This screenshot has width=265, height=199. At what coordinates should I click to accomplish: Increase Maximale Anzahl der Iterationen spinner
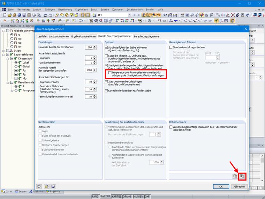point(95,46)
